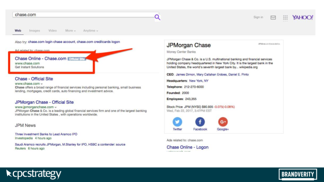
Task: Click Sign in link
Action: point(258,17)
